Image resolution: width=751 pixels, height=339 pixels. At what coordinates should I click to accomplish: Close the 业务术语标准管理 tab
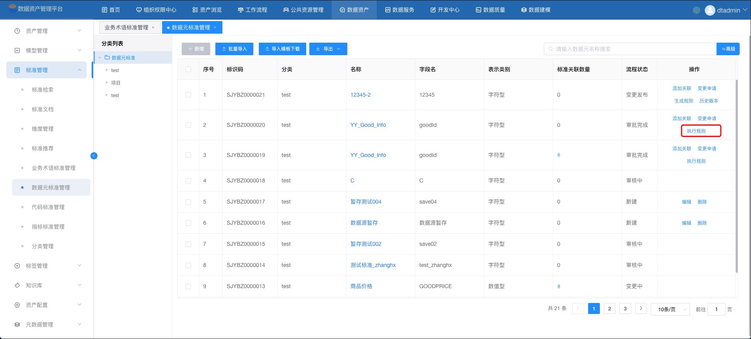(x=153, y=27)
